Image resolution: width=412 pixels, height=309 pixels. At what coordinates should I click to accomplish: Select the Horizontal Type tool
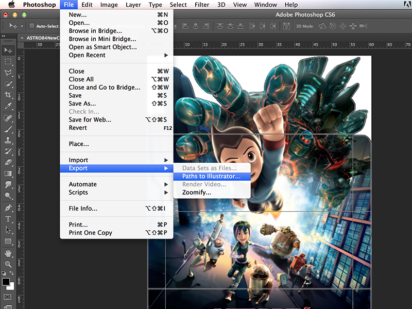pos(8,218)
